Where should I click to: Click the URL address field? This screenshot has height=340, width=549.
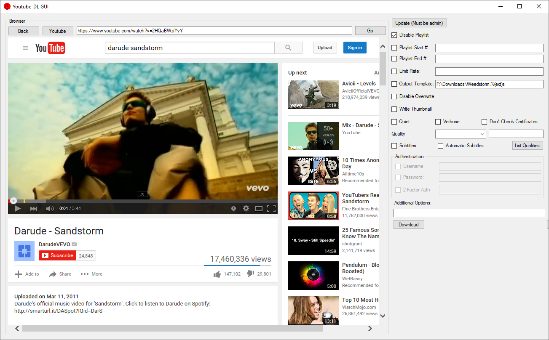pos(214,31)
